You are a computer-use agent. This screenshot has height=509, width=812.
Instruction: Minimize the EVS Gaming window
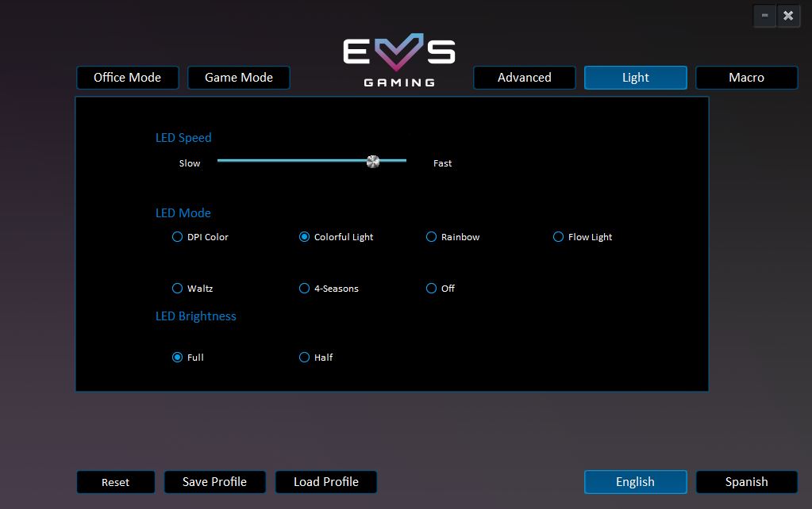click(x=764, y=16)
